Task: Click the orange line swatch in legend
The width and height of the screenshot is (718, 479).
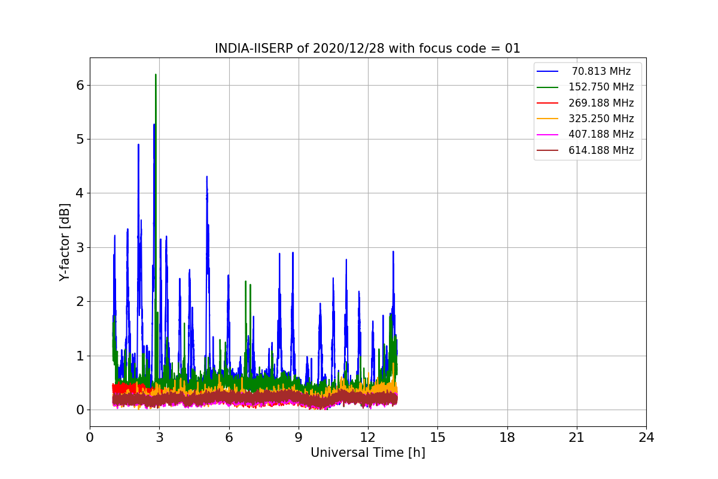Action: (547, 119)
